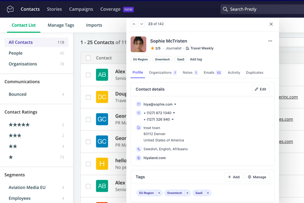Toggle the select-all Contact header checkbox
Image resolution: width=304 pixels, height=203 pixels.
[x=88, y=58]
